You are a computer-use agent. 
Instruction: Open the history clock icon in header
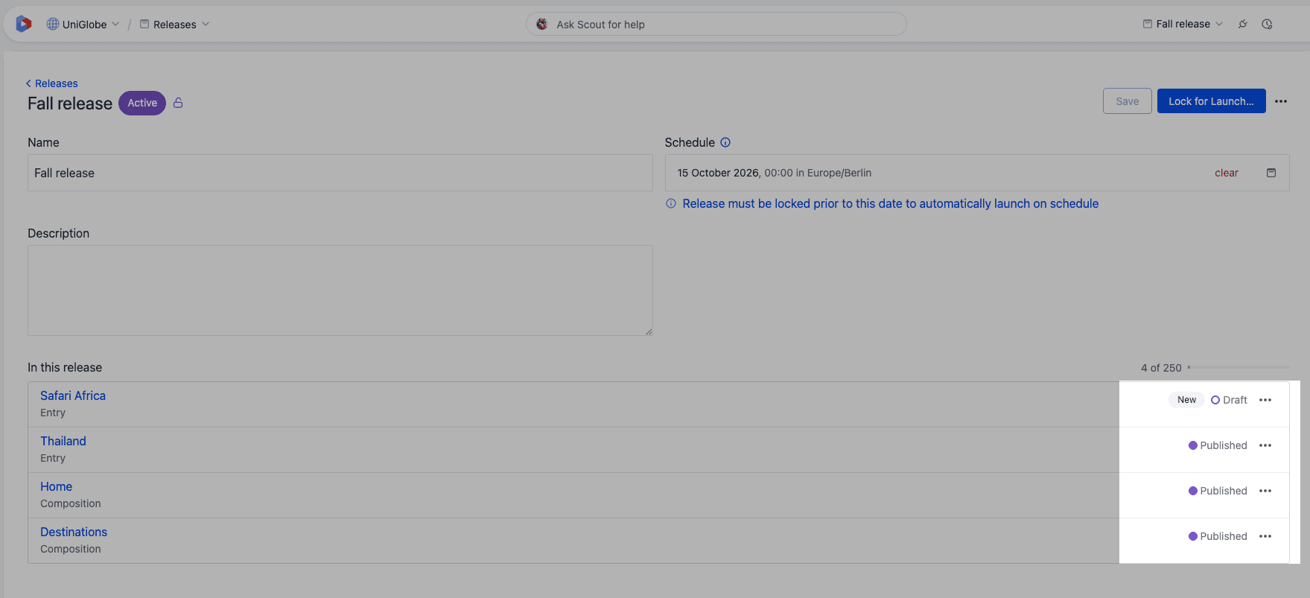tap(1267, 25)
